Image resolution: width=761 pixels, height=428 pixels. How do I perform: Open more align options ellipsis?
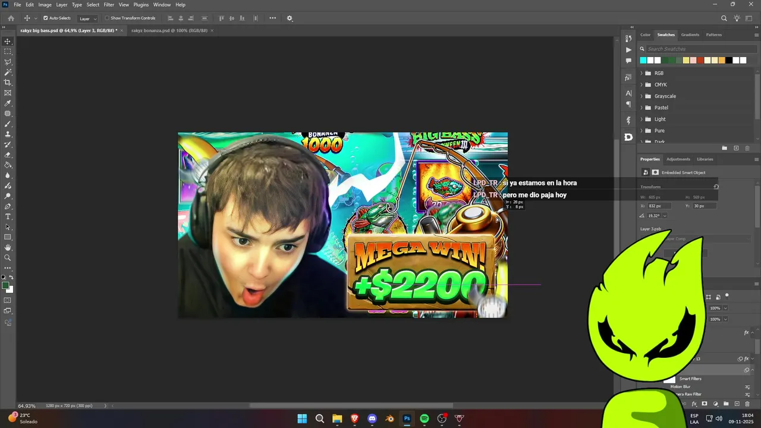pyautogui.click(x=272, y=18)
